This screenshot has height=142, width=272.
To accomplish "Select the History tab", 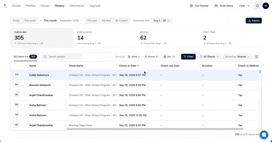I will click(x=60, y=6).
